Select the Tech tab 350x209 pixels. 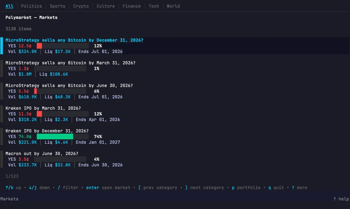(154, 6)
